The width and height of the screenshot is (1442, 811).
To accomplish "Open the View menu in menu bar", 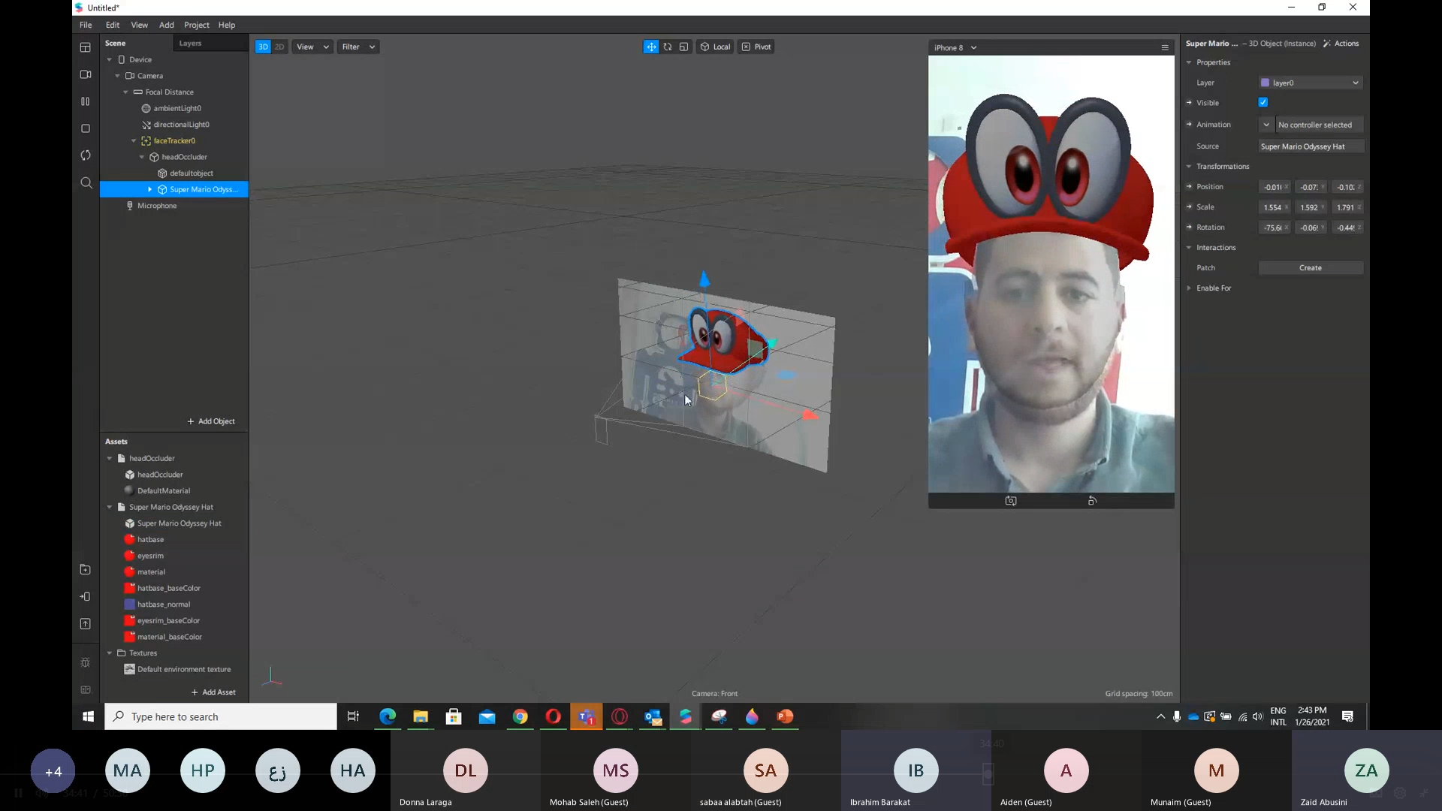I will point(140,25).
